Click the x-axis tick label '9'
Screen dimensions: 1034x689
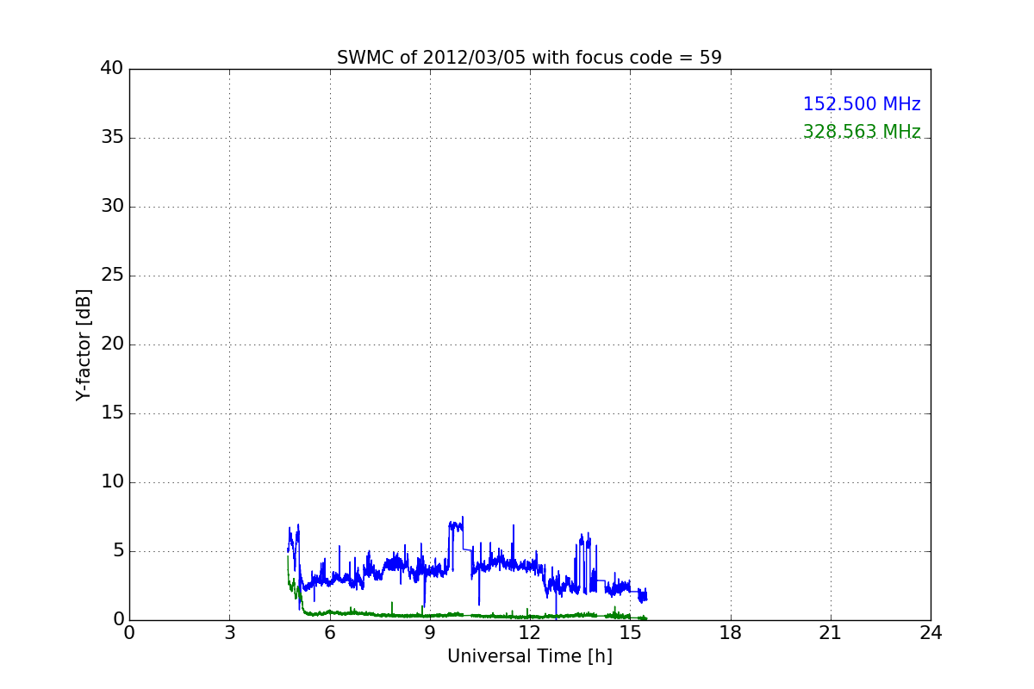430,633
